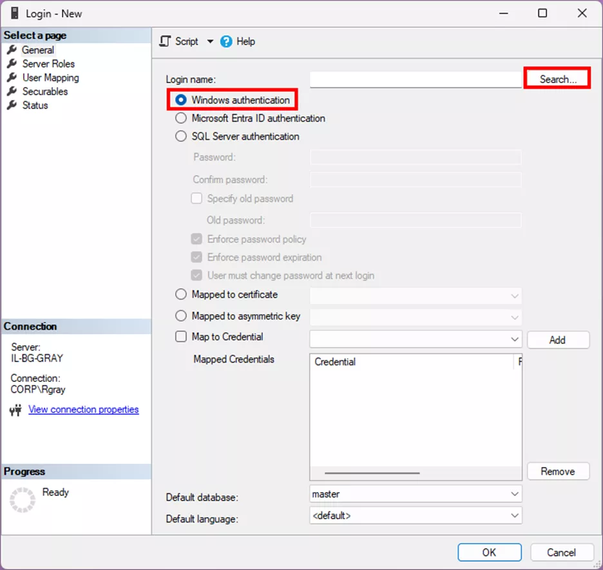Screen dimensions: 603x570
Task: Close the Login - New dialog
Action: [582, 14]
